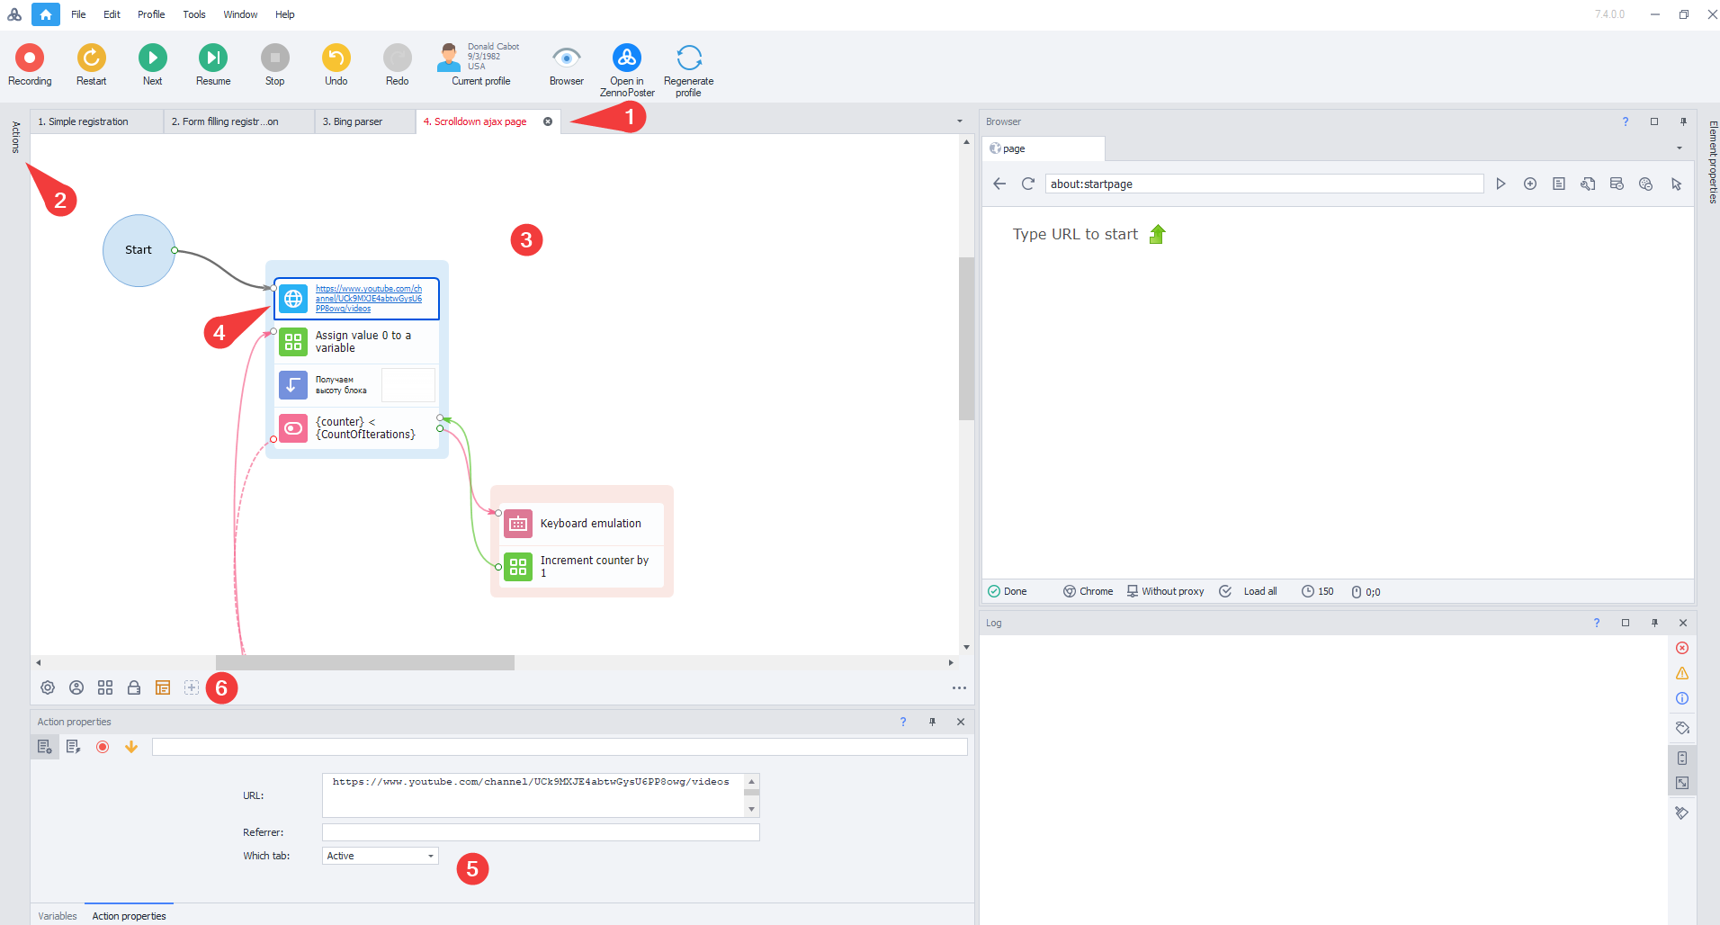
Task: Click the browser page reload icon
Action: [x=1028, y=184]
